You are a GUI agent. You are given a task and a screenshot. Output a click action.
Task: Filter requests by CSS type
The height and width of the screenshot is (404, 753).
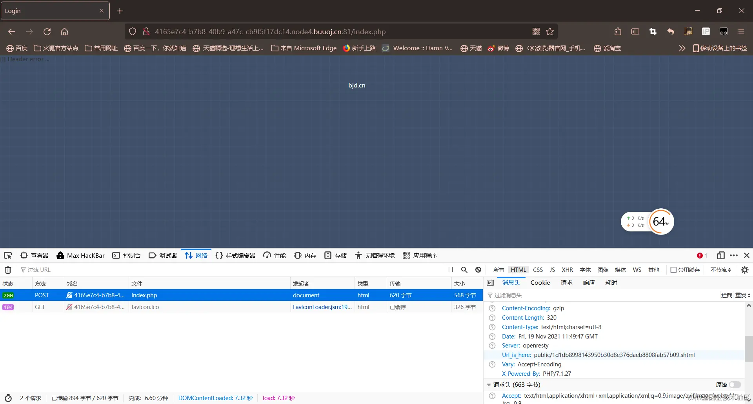click(538, 270)
